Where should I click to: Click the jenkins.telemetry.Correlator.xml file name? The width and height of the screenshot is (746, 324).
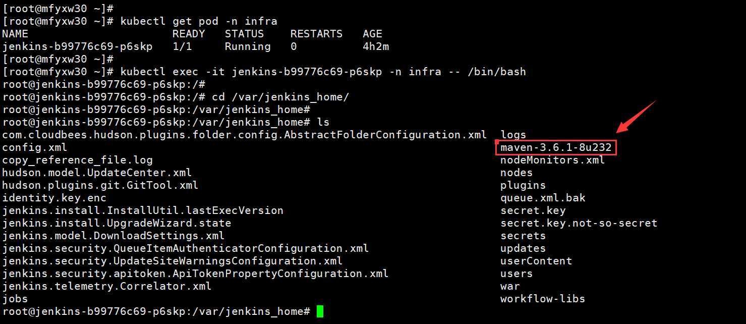(107, 286)
